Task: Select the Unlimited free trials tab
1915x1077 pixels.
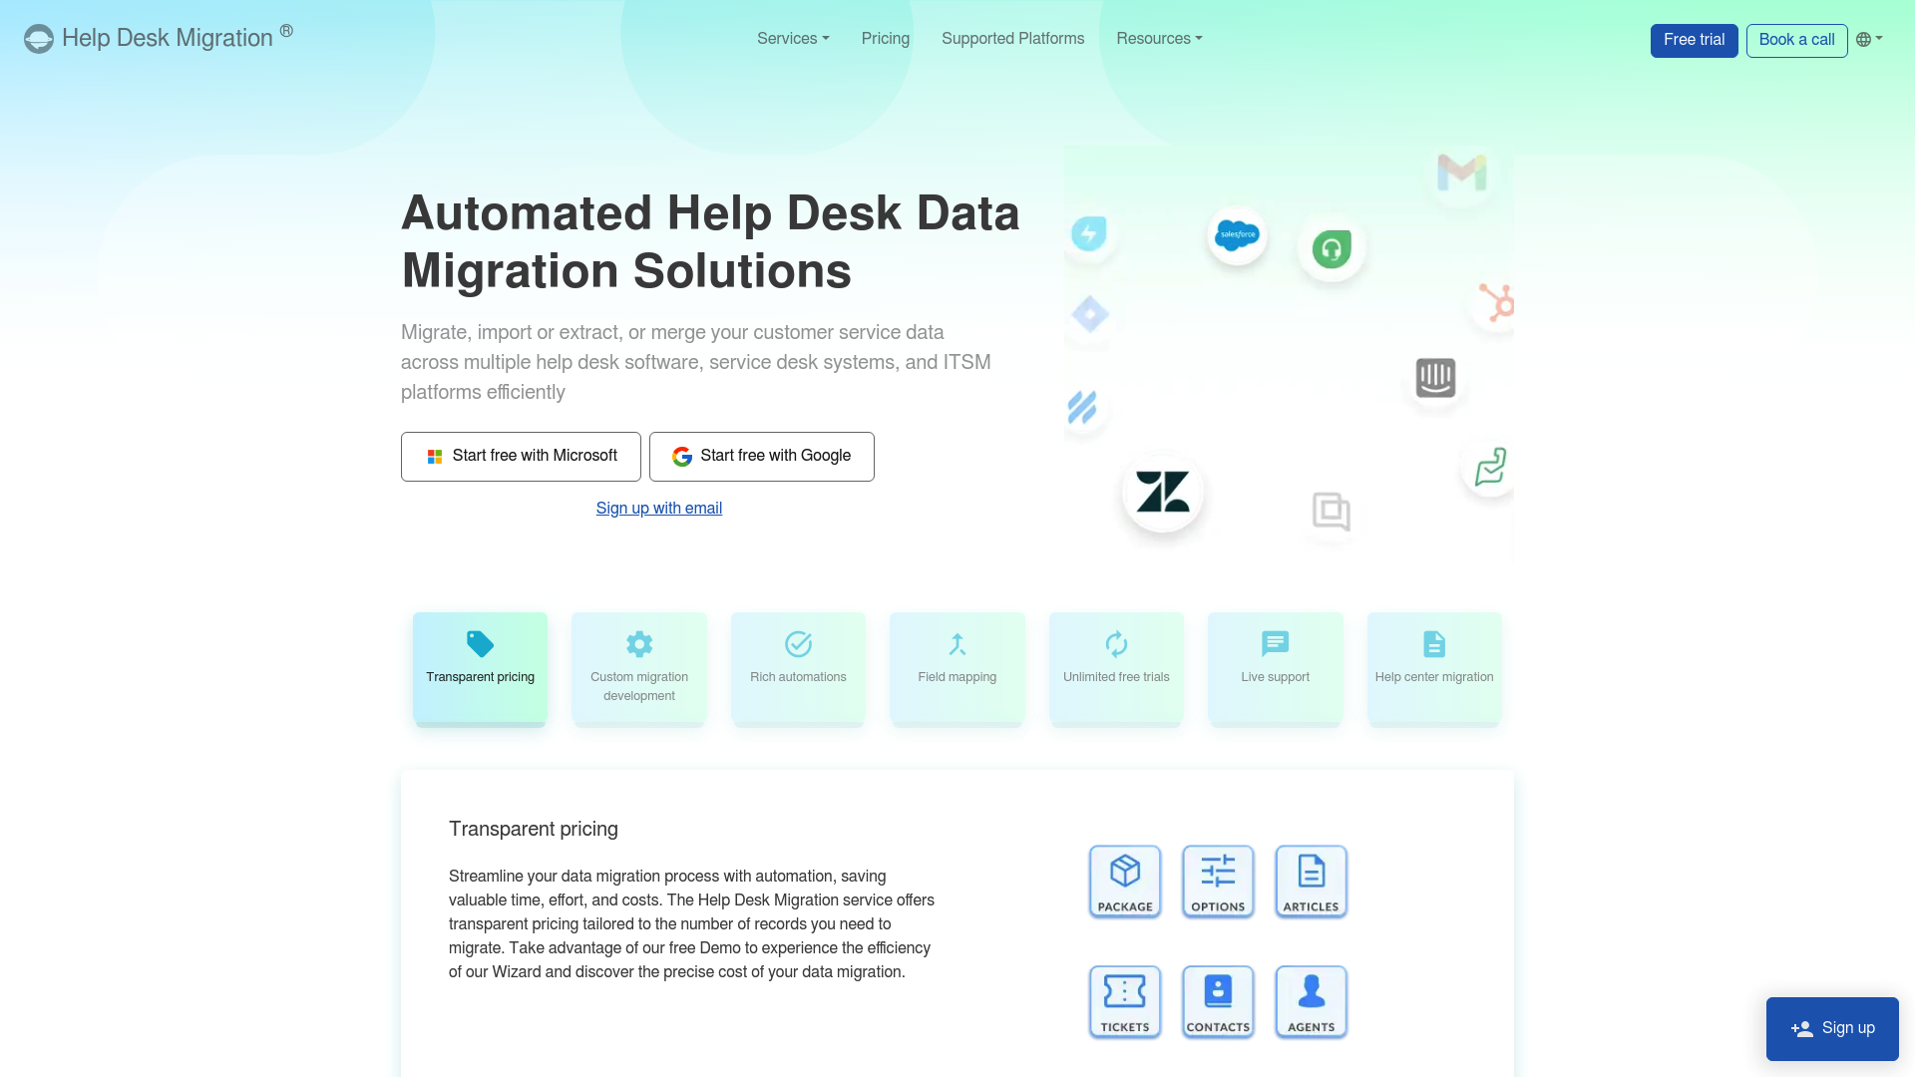Action: click(x=1116, y=667)
